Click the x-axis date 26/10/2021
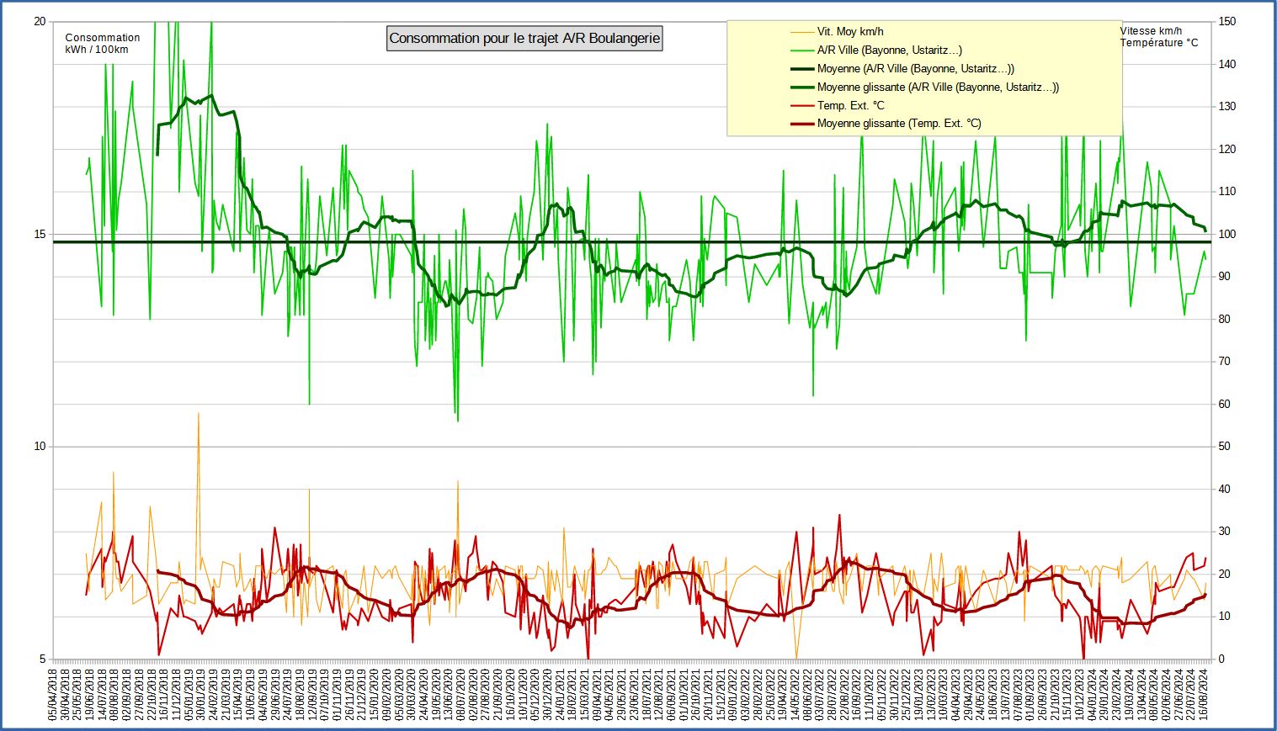 pos(697,695)
